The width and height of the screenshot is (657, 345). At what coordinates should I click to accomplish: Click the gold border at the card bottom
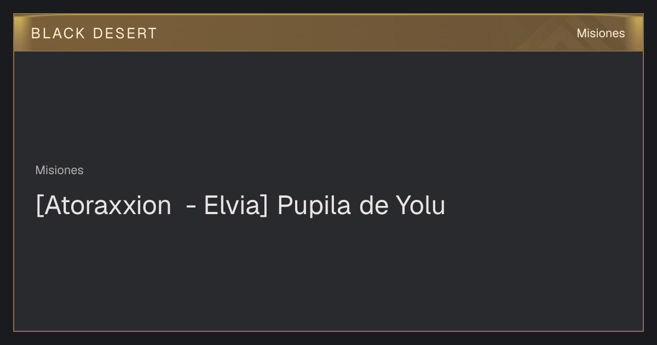click(x=328, y=331)
